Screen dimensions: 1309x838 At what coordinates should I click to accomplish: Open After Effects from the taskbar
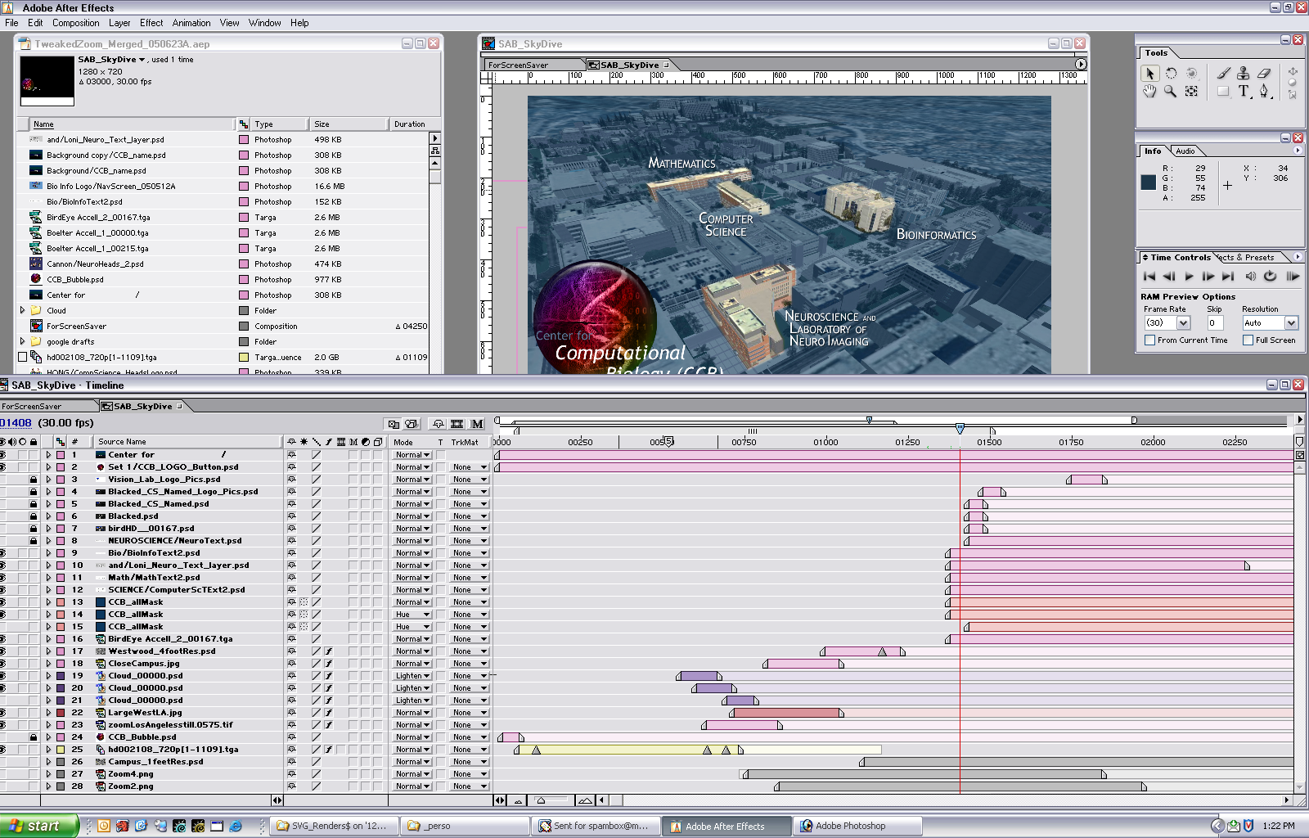(726, 827)
